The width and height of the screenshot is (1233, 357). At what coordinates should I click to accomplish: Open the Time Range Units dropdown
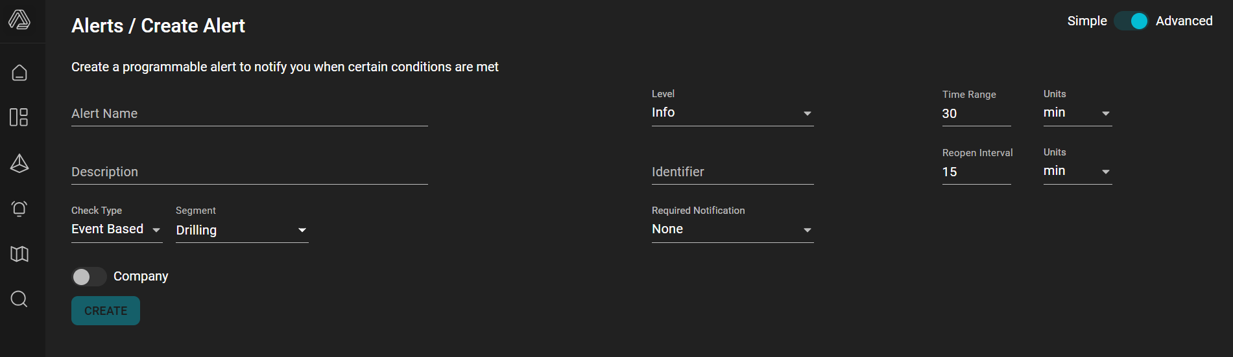[x=1077, y=113]
